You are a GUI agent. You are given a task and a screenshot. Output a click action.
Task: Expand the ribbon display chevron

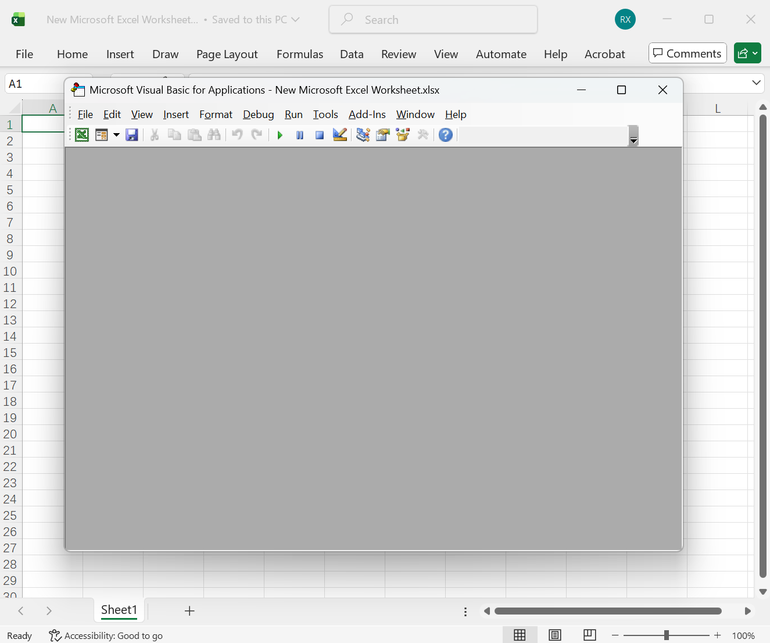click(756, 83)
